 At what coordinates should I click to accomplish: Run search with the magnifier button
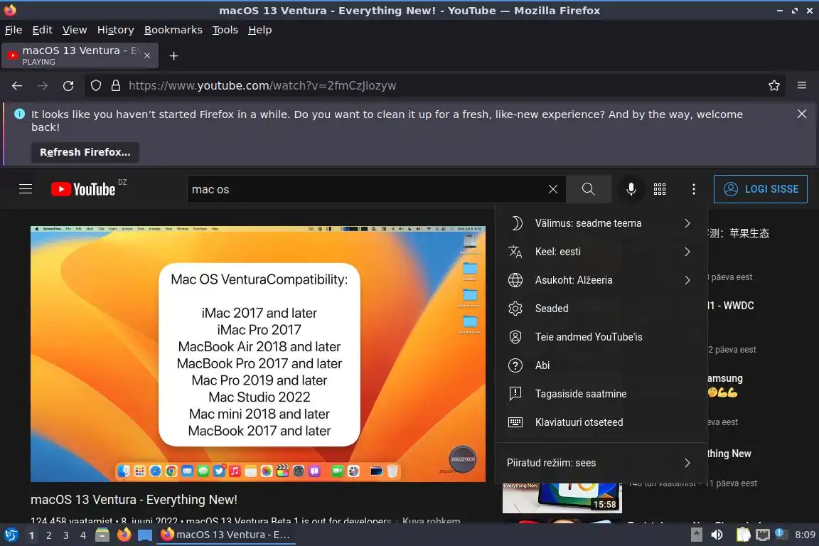click(x=588, y=189)
